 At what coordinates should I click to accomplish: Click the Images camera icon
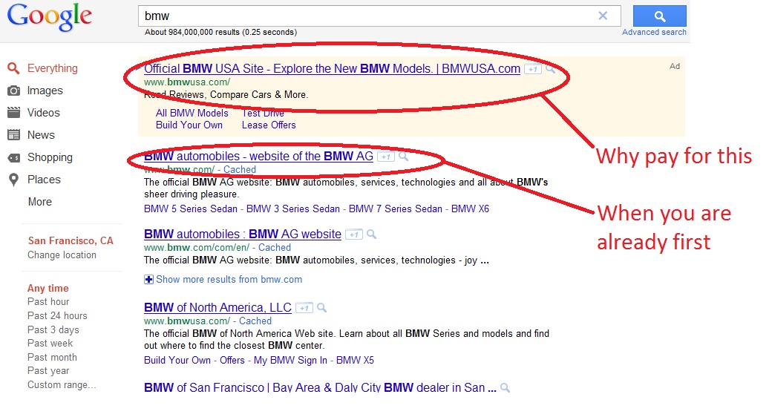point(14,91)
